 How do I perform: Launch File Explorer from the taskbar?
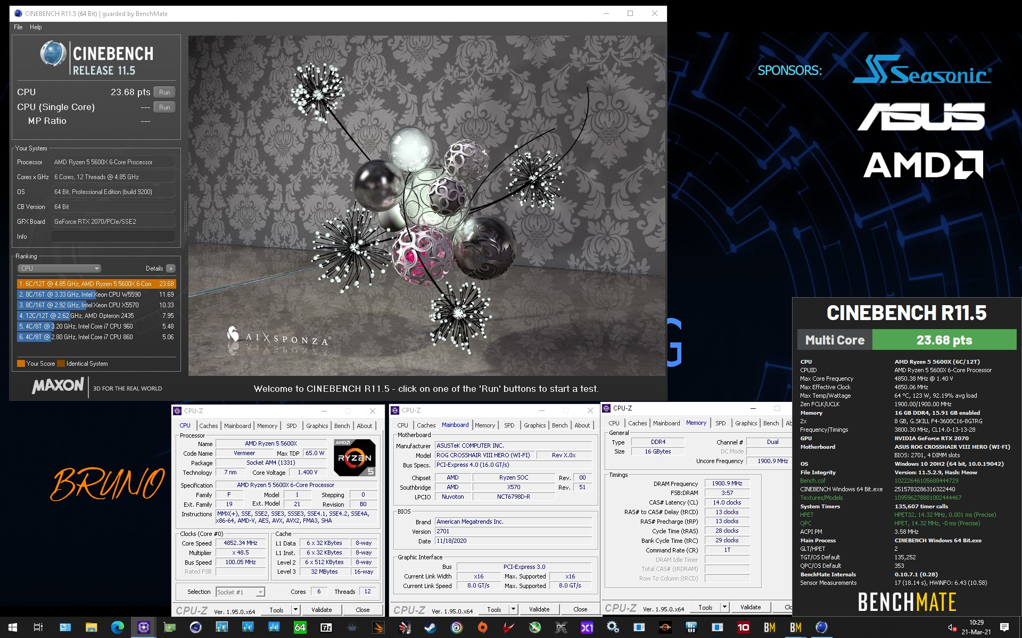pyautogui.click(x=91, y=627)
